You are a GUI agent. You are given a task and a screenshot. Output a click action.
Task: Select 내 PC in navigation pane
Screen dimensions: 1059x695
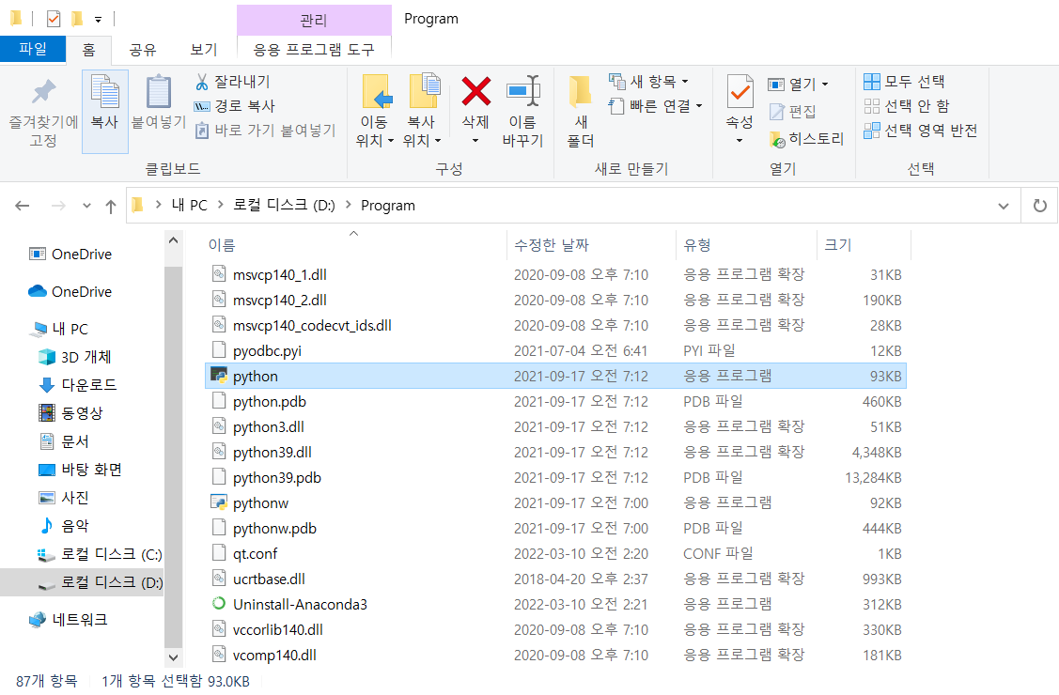pos(70,329)
